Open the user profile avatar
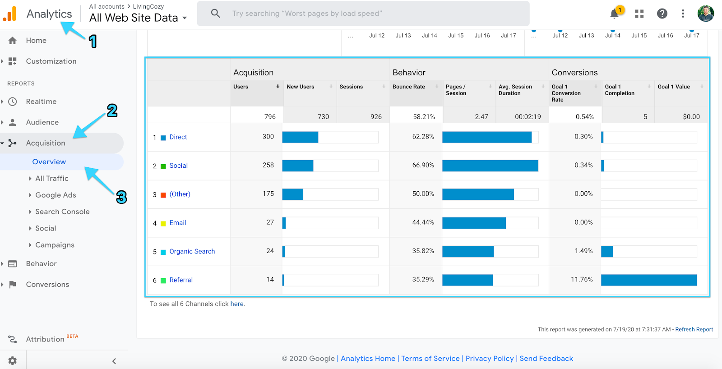Viewport: 722px width, 369px height. tap(705, 14)
